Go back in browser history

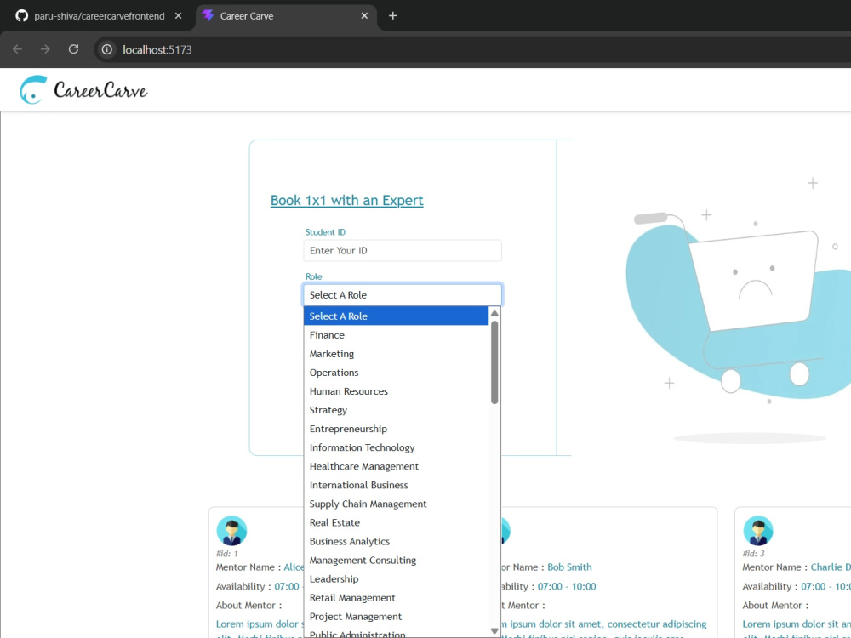click(x=17, y=49)
